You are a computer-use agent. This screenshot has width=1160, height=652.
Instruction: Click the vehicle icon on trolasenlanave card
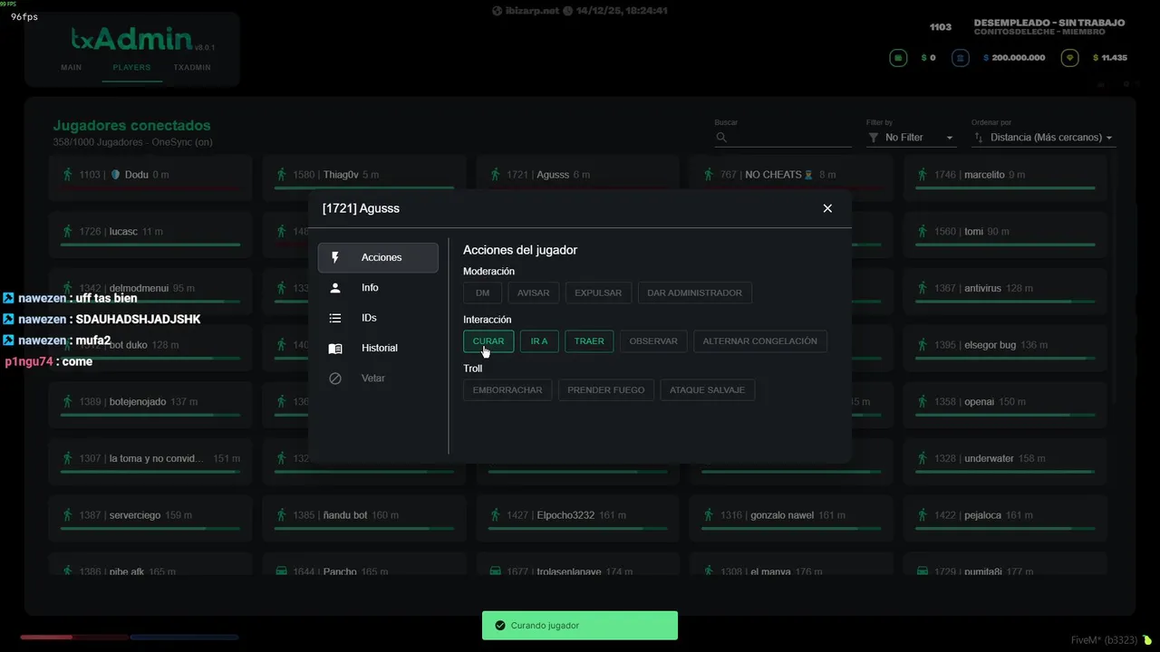(x=495, y=571)
